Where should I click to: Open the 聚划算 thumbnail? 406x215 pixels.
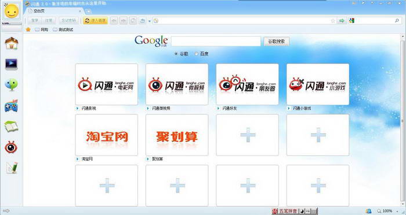point(177,135)
